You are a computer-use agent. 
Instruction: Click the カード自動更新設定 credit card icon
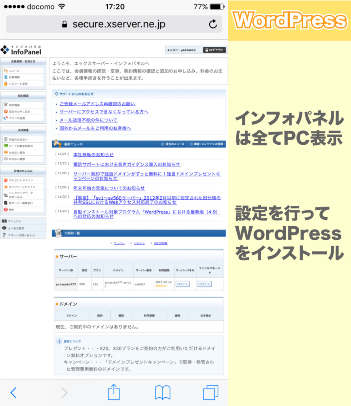(x=6, y=146)
